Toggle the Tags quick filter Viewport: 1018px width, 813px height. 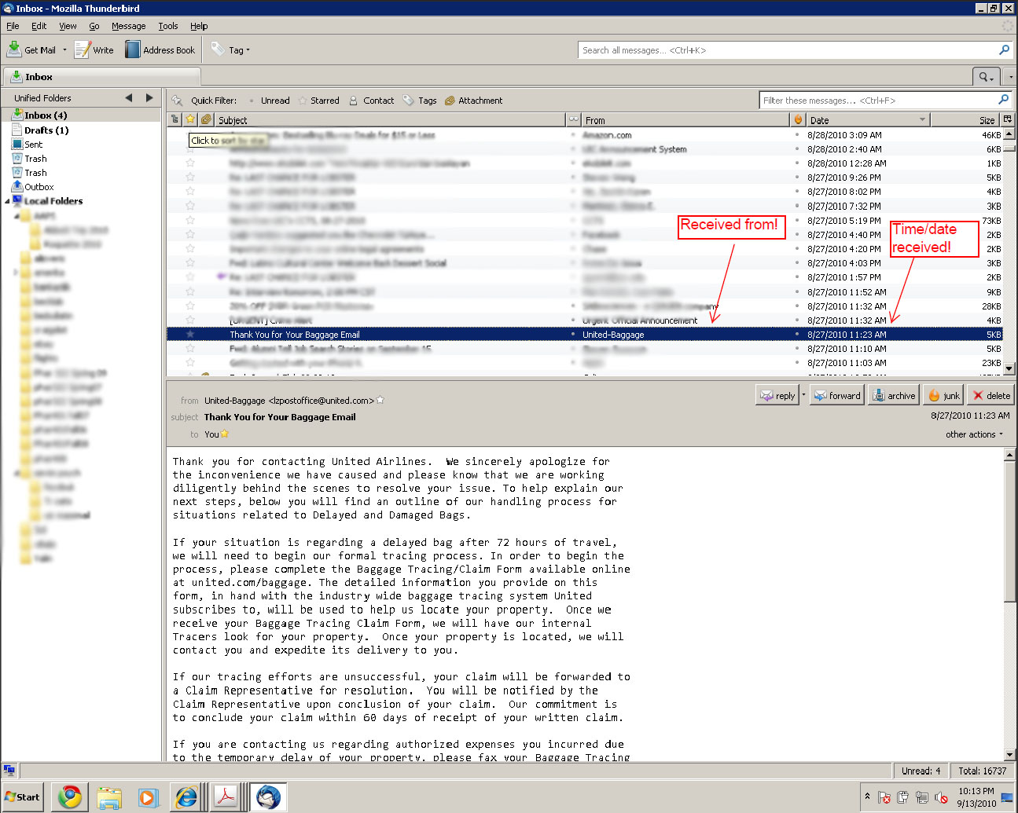420,100
